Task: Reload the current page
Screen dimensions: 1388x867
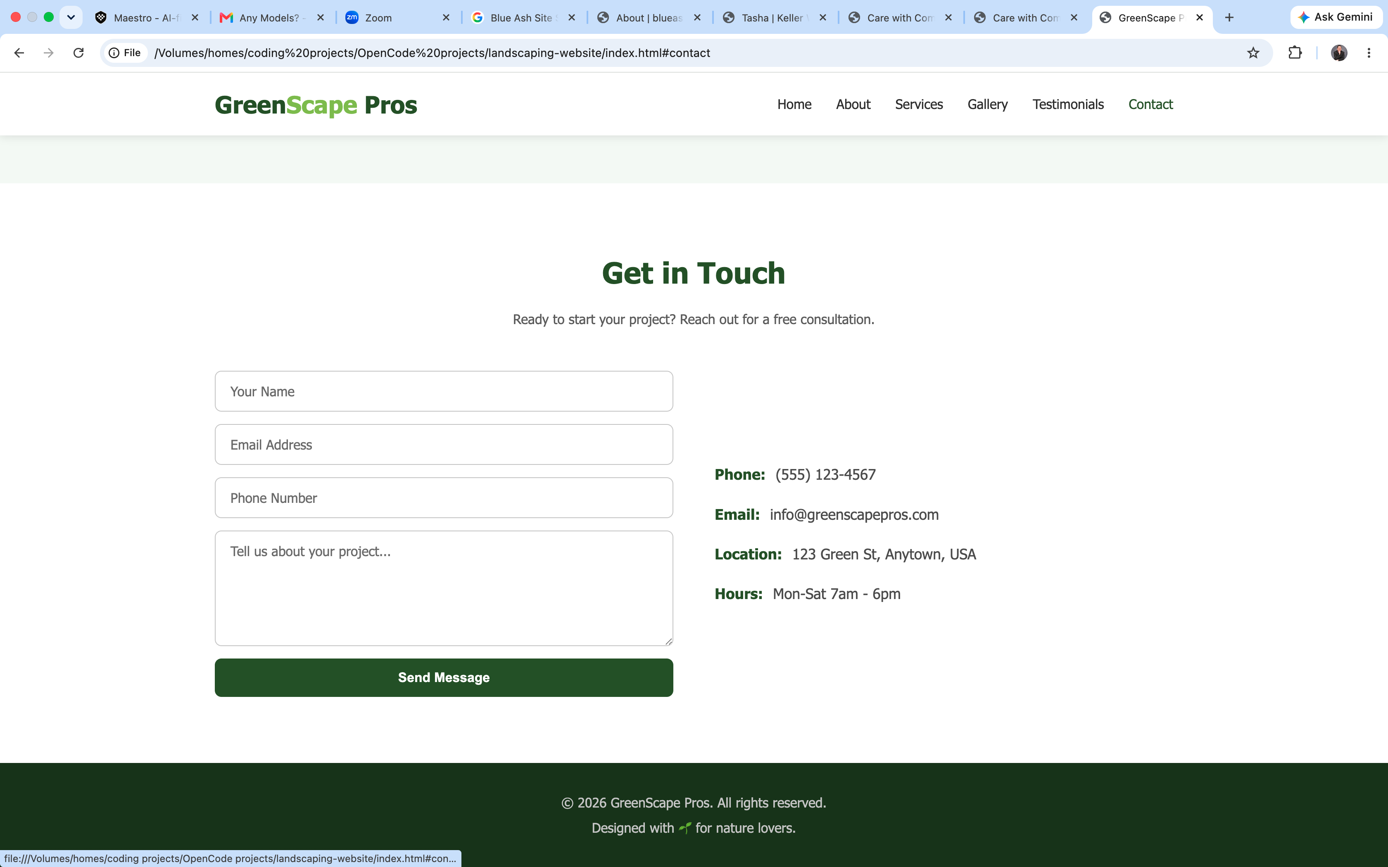Action: click(x=78, y=53)
